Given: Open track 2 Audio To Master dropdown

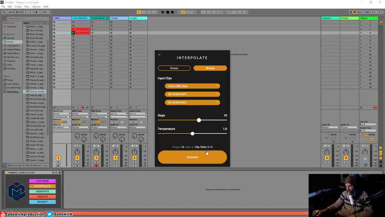Looking at the screenshot, I should [81, 127].
